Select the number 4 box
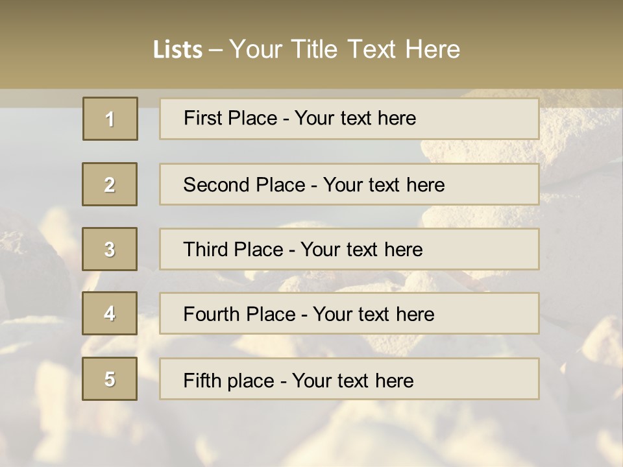The height and width of the screenshot is (467, 623). pos(110,313)
